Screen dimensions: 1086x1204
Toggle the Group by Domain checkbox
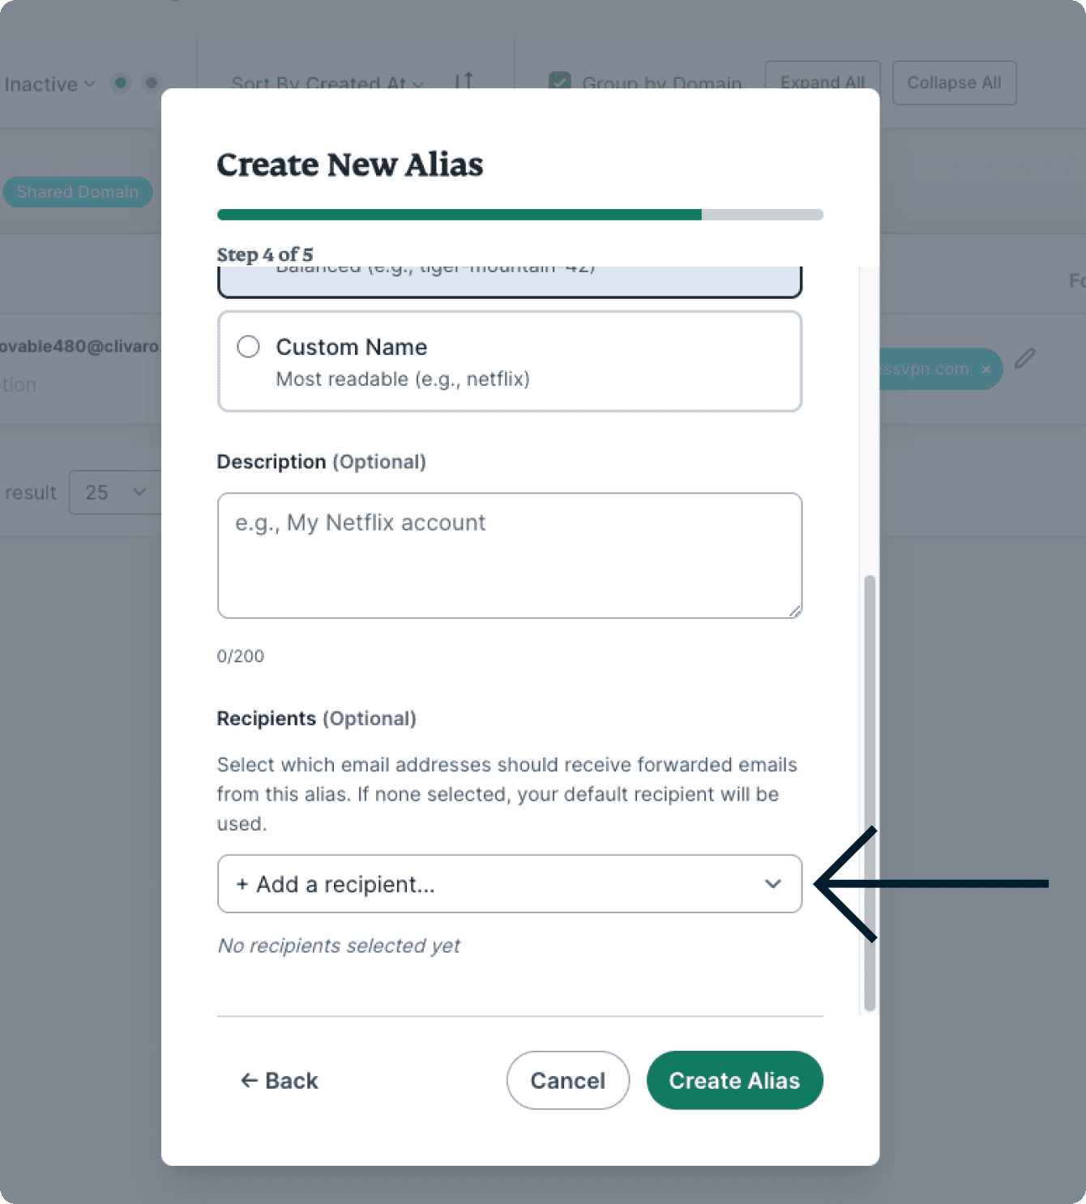pos(559,82)
